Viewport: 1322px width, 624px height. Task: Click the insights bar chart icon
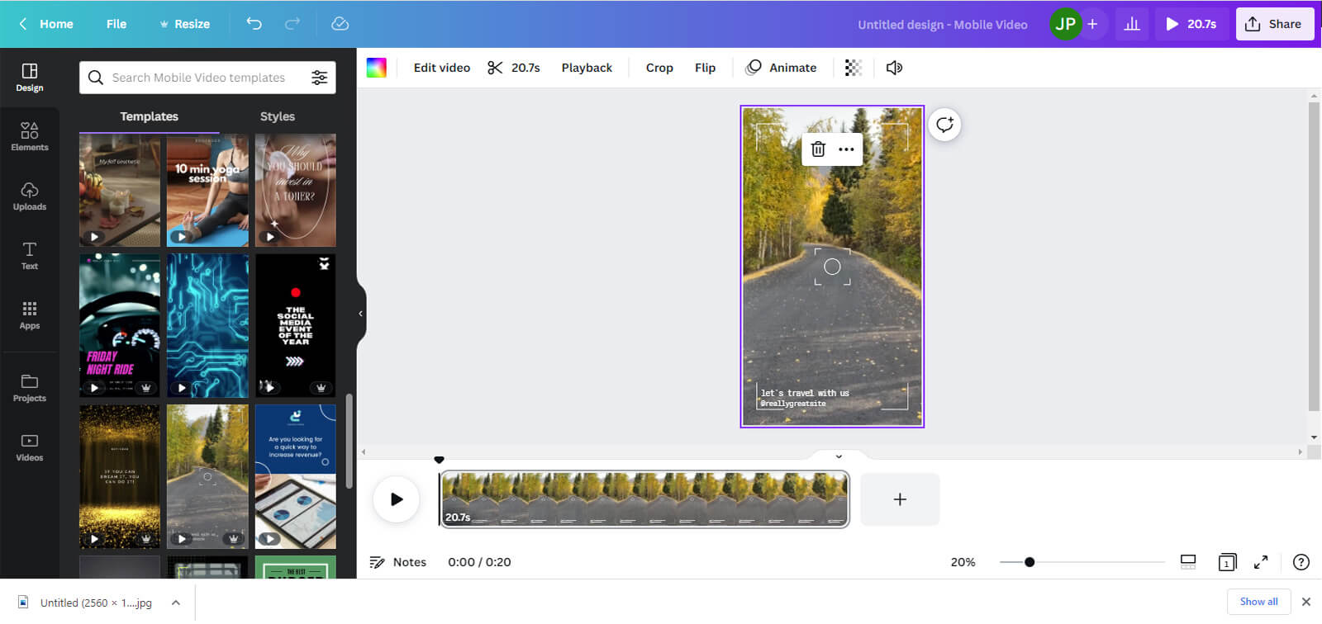tap(1132, 24)
